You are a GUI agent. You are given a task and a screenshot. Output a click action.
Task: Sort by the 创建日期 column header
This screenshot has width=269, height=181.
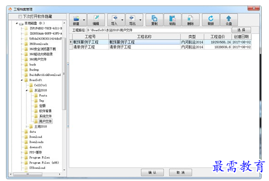click(x=242, y=37)
